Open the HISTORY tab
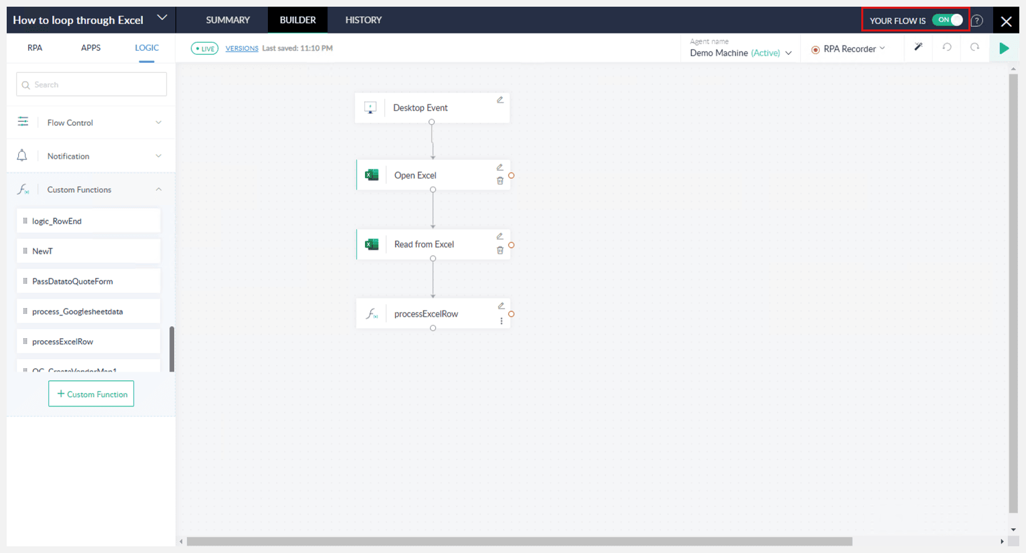The image size is (1026, 553). pos(364,20)
